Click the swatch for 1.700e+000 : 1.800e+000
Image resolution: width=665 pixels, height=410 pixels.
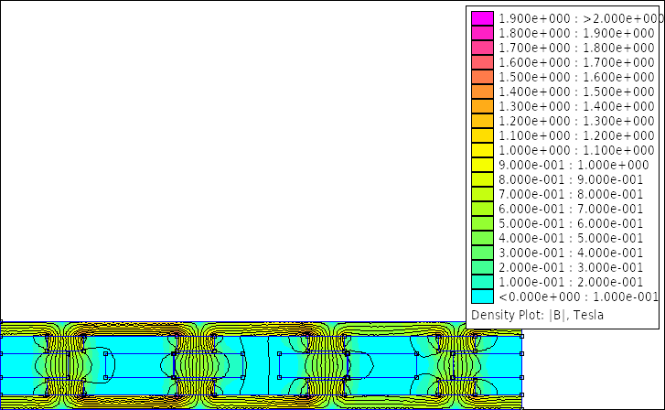(482, 48)
